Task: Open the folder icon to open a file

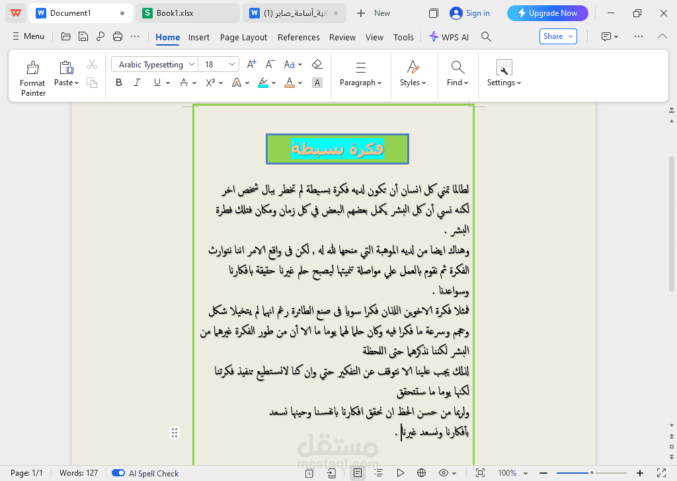Action: coord(65,36)
